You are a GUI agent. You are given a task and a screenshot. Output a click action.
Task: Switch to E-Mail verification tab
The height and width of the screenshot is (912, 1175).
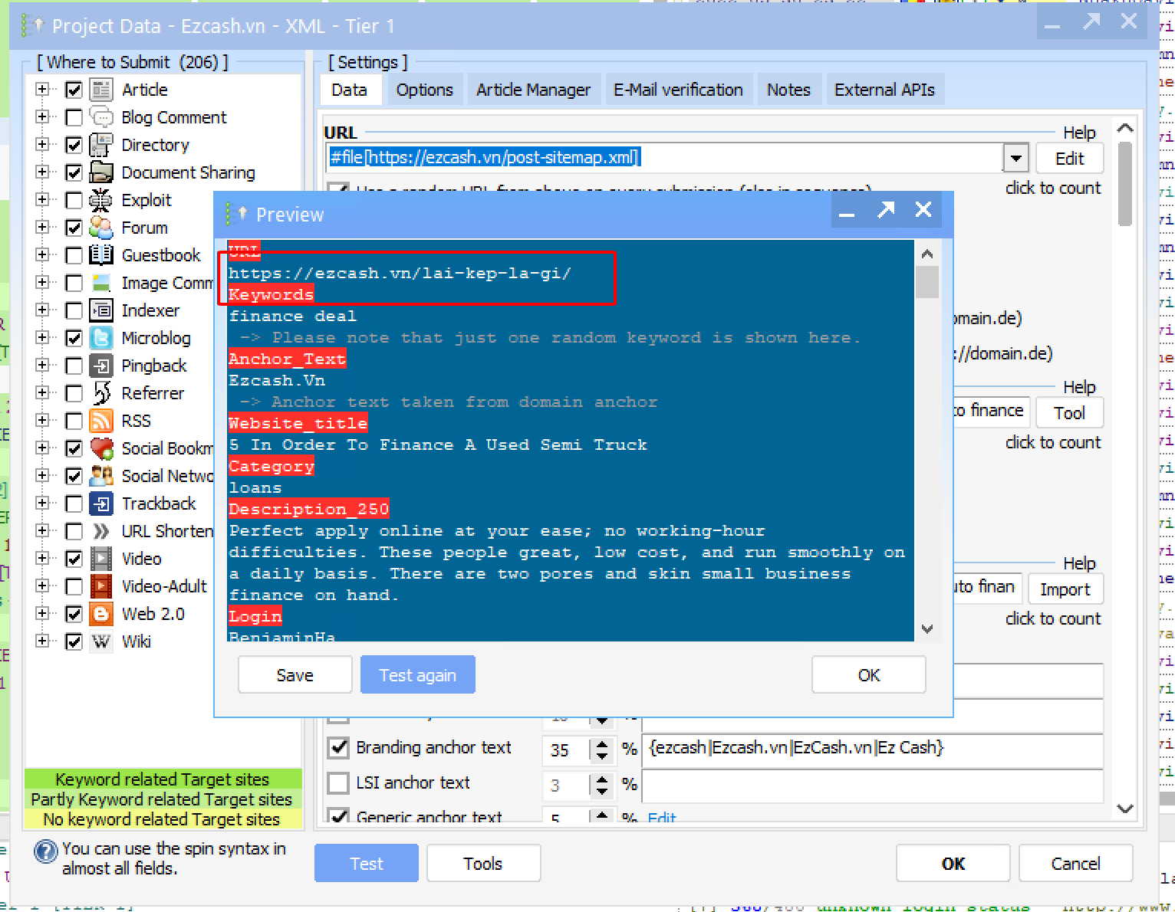[x=678, y=90]
